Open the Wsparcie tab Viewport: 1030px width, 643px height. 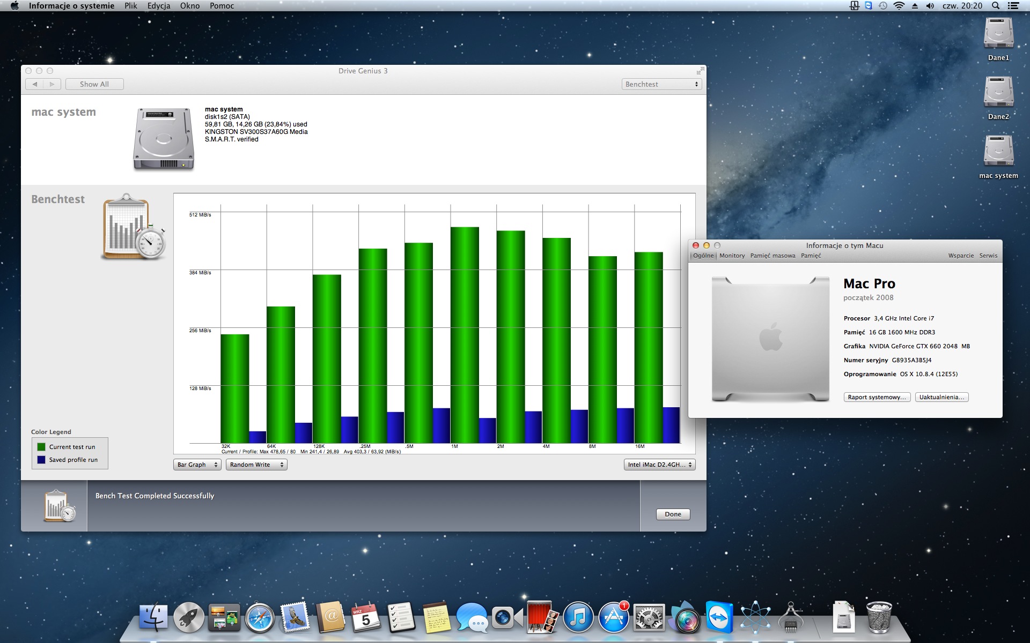click(961, 256)
